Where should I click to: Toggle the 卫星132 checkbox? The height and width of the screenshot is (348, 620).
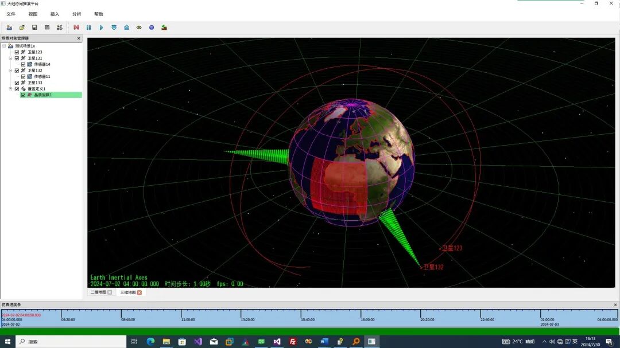pos(17,71)
